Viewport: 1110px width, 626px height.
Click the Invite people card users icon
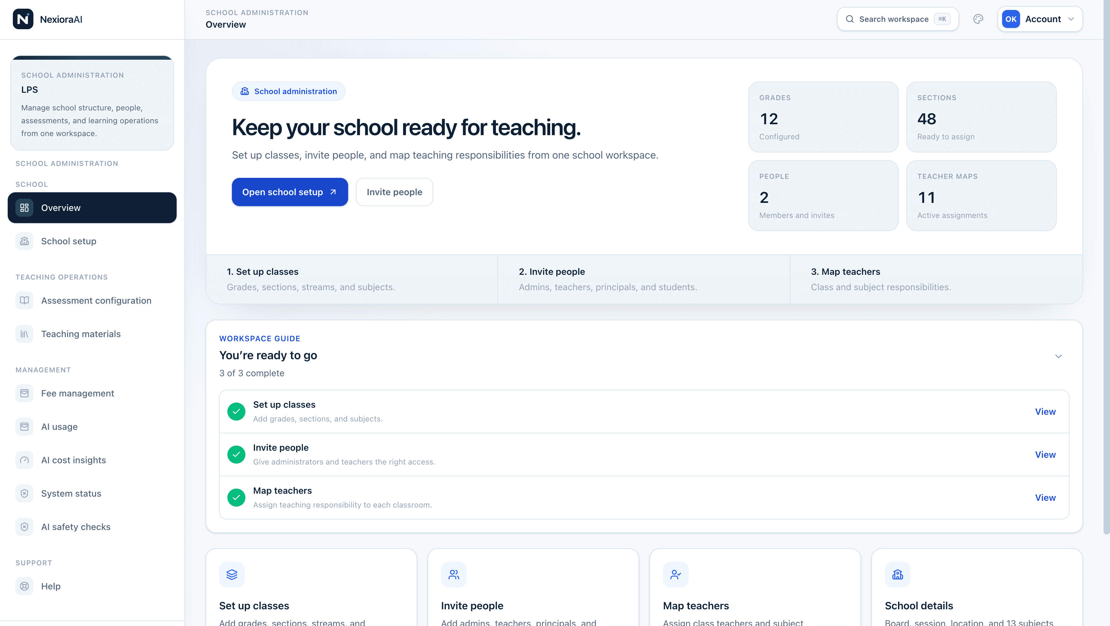pyautogui.click(x=454, y=575)
